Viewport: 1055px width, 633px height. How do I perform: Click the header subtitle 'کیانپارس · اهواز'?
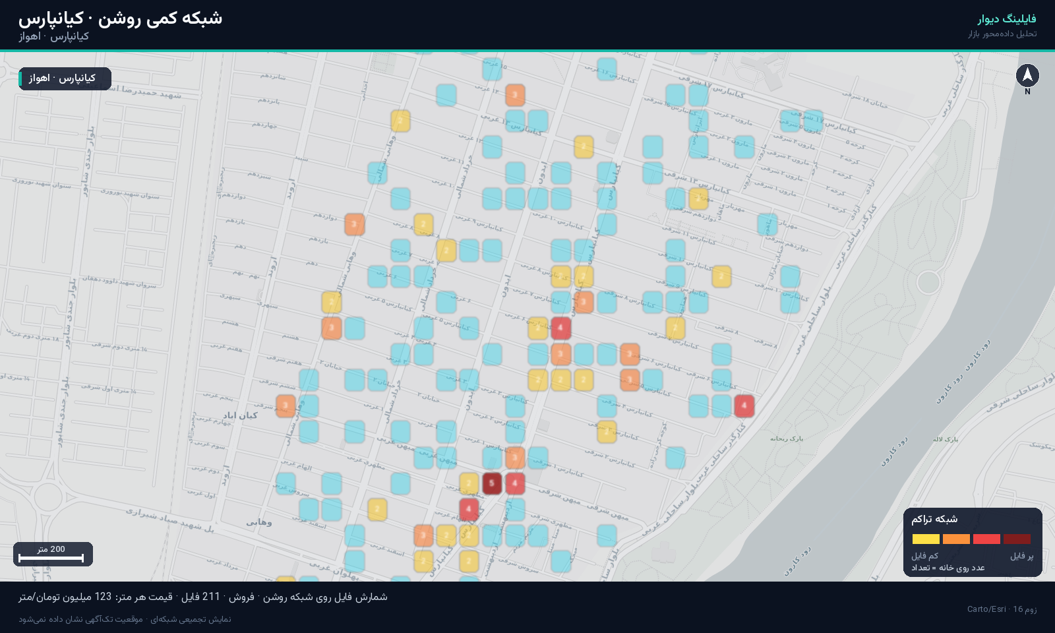53,37
